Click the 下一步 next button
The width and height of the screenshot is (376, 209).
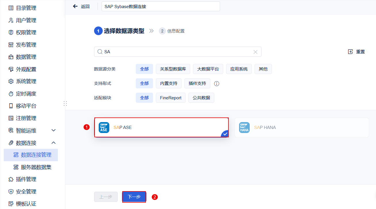tap(134, 197)
